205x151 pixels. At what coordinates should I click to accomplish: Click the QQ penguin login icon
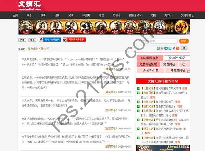point(41,40)
